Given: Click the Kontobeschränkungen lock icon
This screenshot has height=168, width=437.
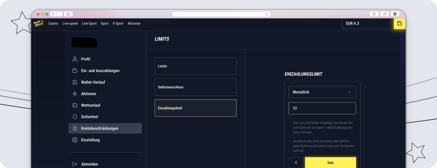Looking at the screenshot, I should point(75,129).
